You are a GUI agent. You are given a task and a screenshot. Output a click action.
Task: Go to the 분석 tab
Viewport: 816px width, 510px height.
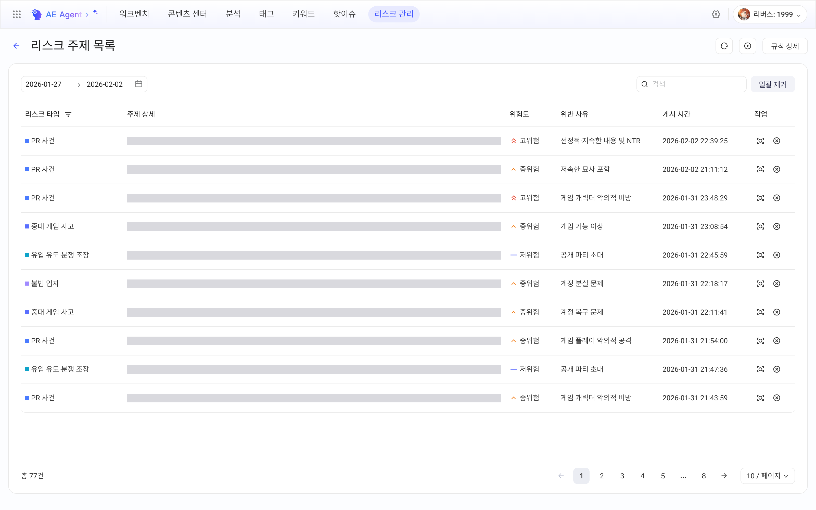(x=233, y=14)
